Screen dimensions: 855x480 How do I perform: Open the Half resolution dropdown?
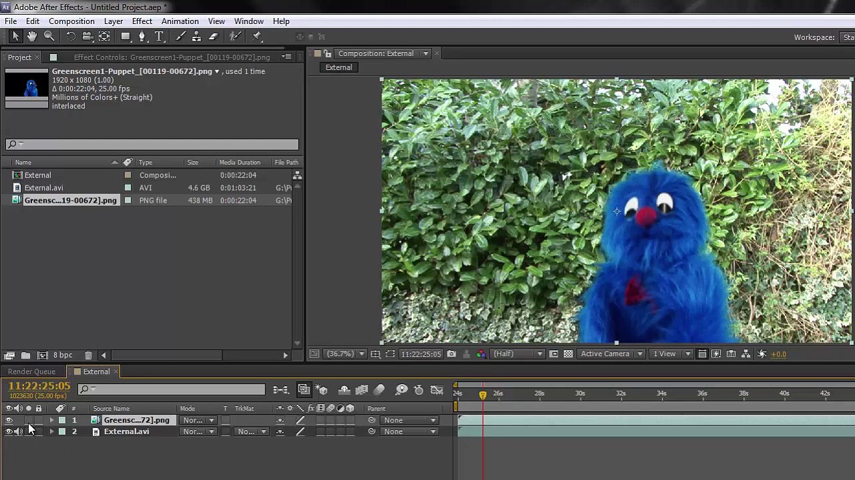517,354
